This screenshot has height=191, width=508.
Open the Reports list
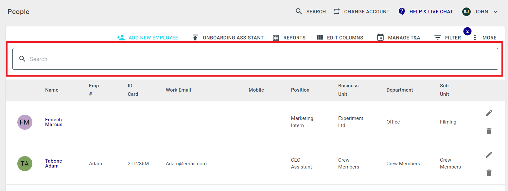tap(289, 37)
